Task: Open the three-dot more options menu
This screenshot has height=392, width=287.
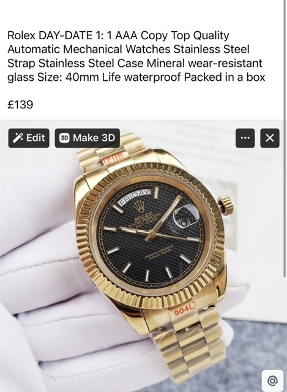Action: [x=245, y=138]
